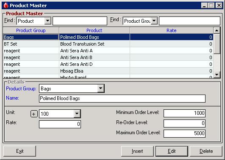The height and width of the screenshot is (160, 225).
Task: Click the table vertical scrollbar thumb
Action: tap(217, 44)
